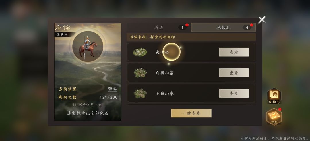This screenshot has width=310, height=141.
Task: View 不狼山寨 using its 查看 button
Action: (234, 93)
